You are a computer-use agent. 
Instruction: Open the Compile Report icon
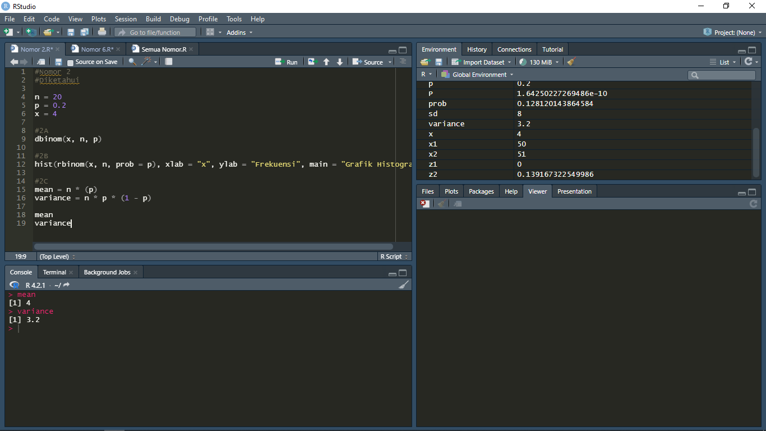coord(168,62)
